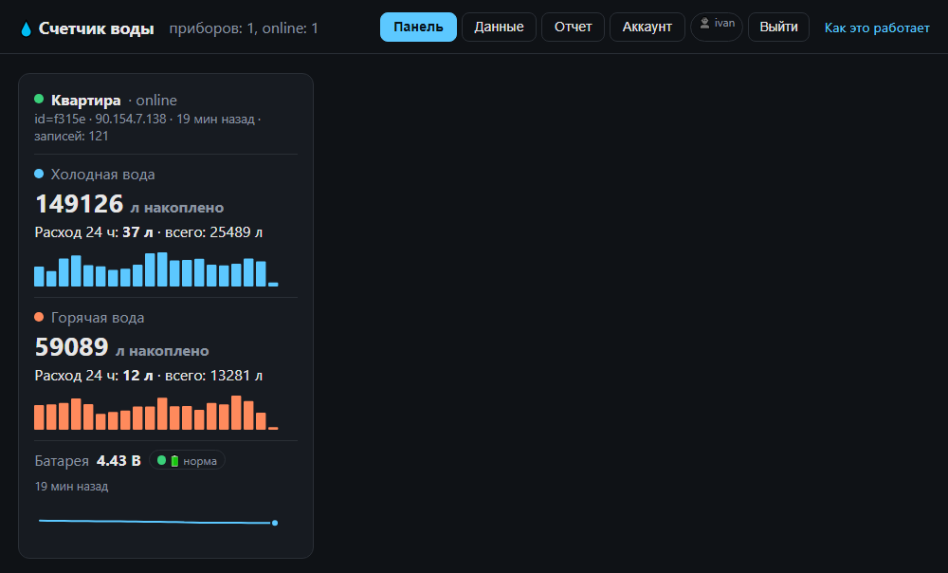Click the Холодная вода section label
This screenshot has width=948, height=573.
click(102, 175)
